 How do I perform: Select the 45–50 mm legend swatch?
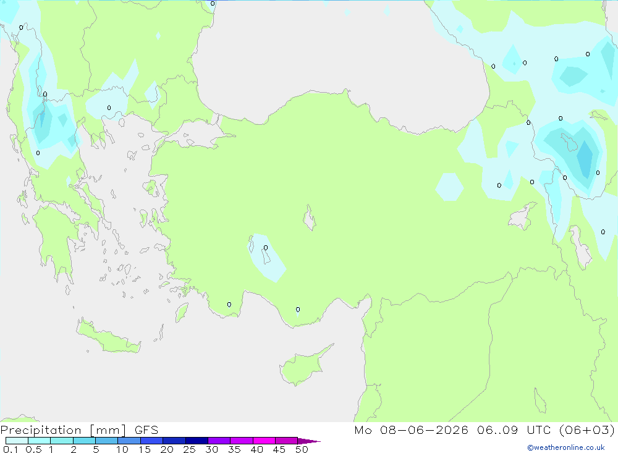point(287,441)
